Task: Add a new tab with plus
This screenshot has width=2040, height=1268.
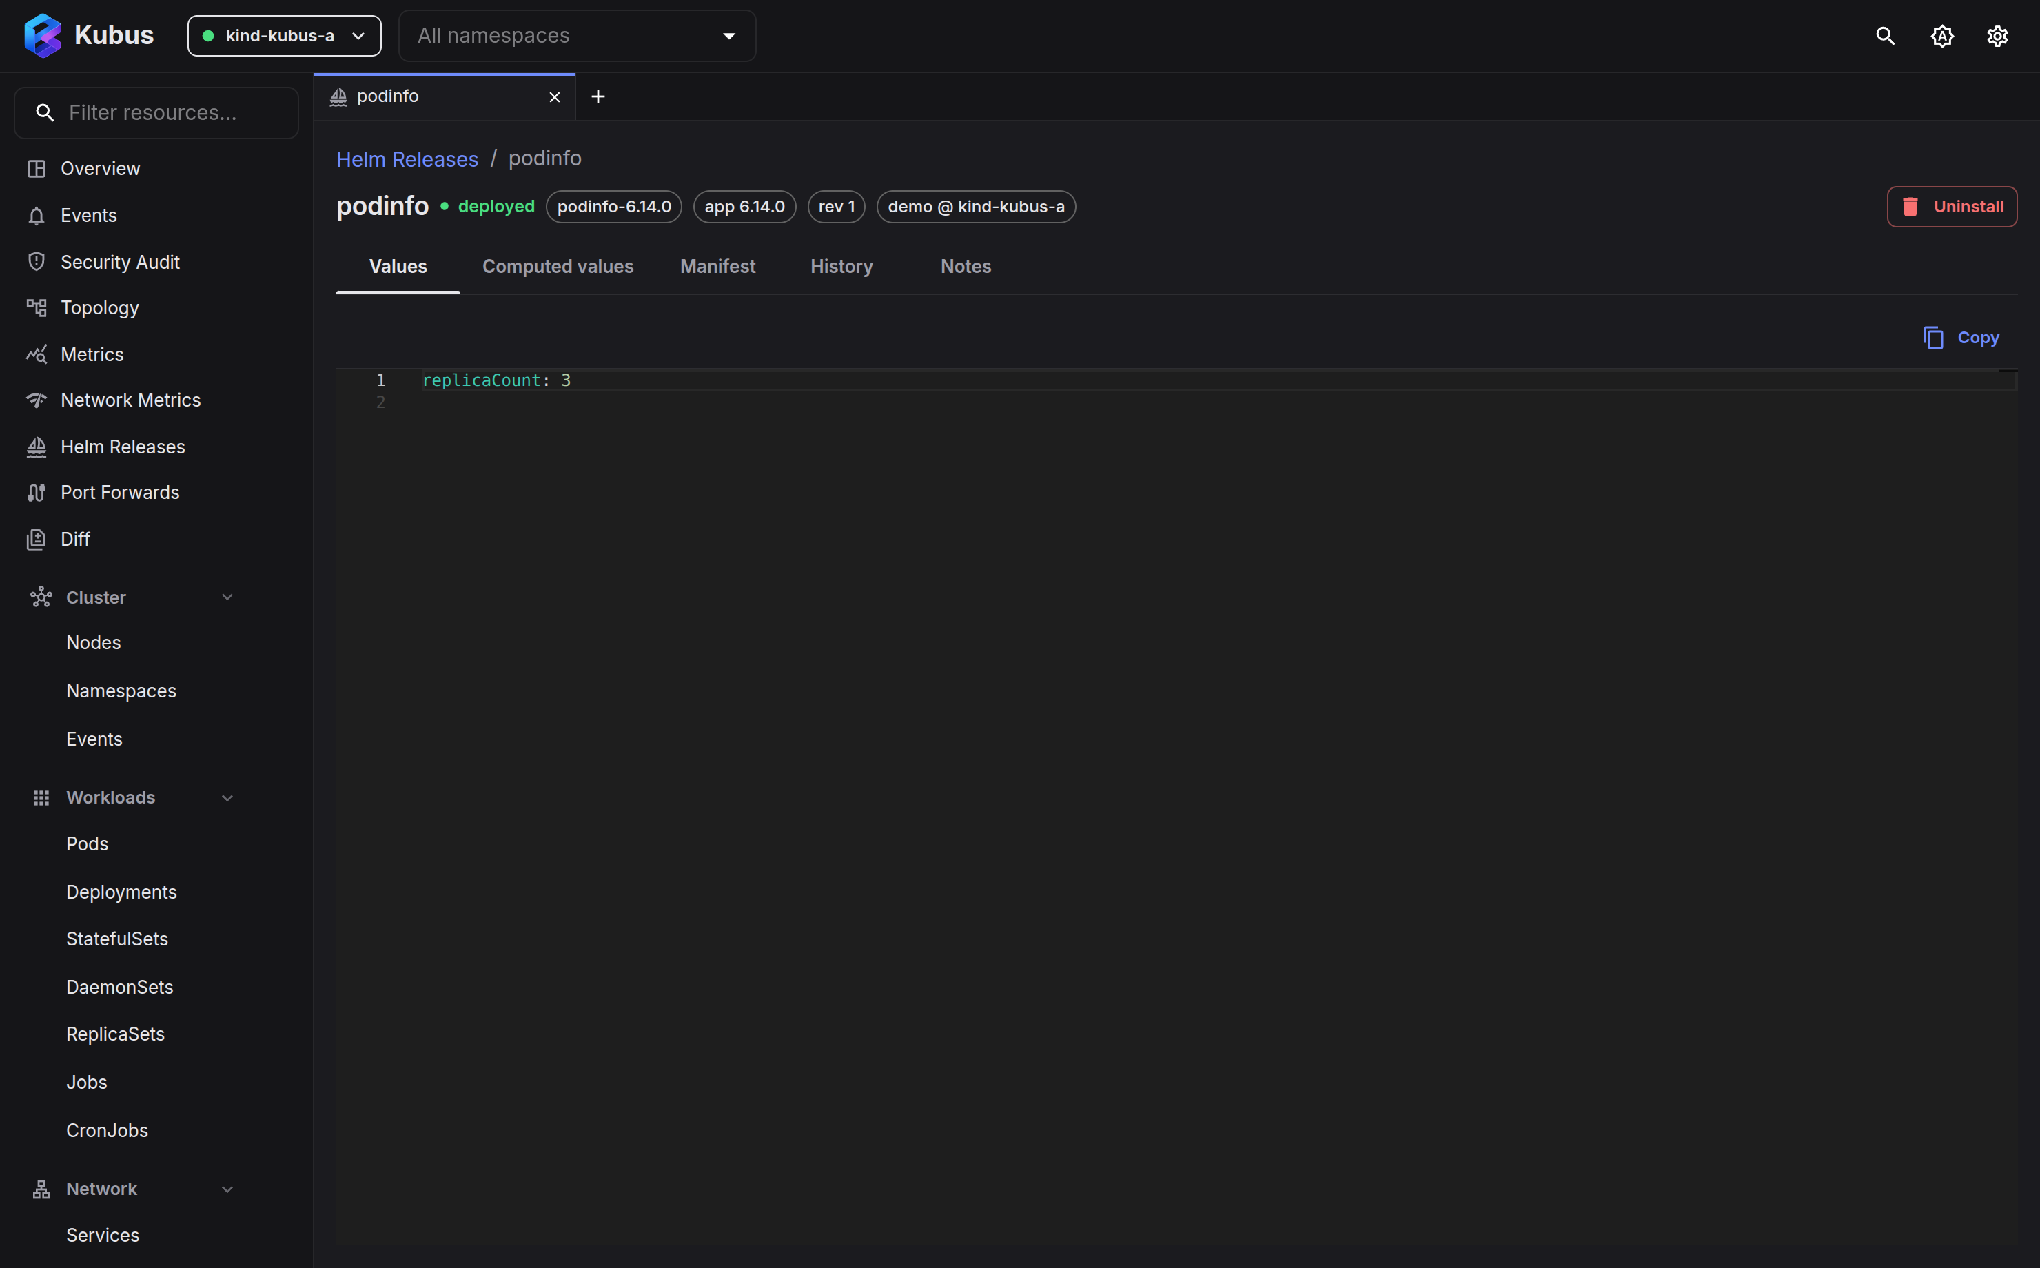Action: point(598,97)
